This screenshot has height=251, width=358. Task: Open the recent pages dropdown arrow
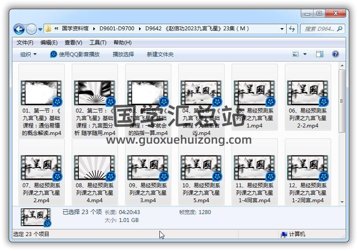(x=40, y=29)
